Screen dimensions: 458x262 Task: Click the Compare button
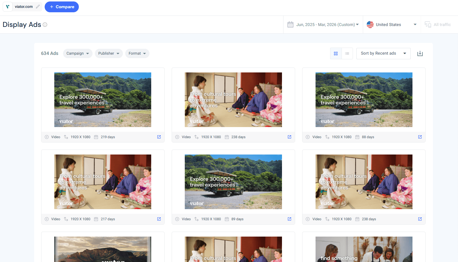tap(62, 7)
